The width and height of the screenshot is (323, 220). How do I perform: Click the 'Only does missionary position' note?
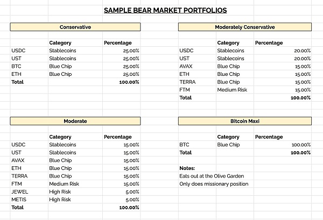[214, 184]
